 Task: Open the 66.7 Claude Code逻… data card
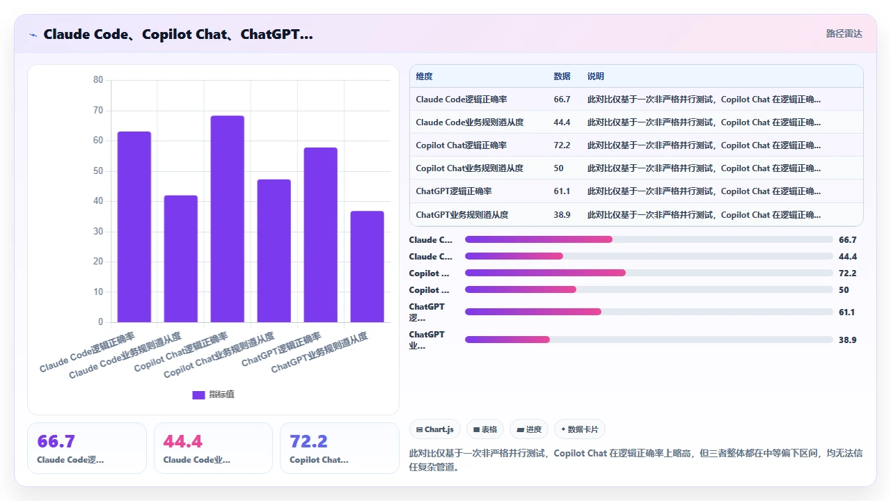87,448
